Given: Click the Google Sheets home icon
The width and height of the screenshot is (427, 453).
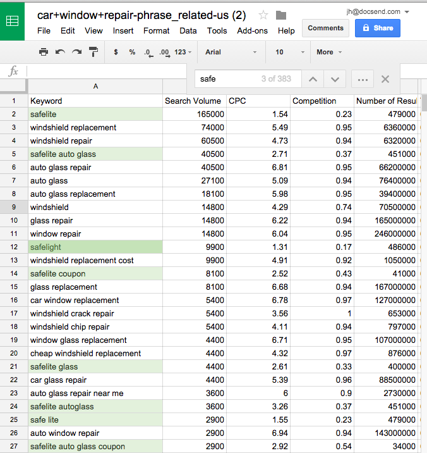Looking at the screenshot, I should coord(12,20).
